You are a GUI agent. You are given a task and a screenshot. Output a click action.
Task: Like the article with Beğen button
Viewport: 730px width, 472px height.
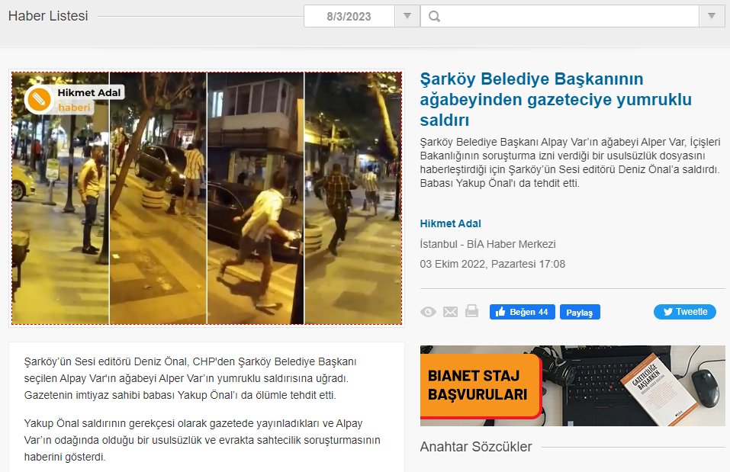[522, 312]
